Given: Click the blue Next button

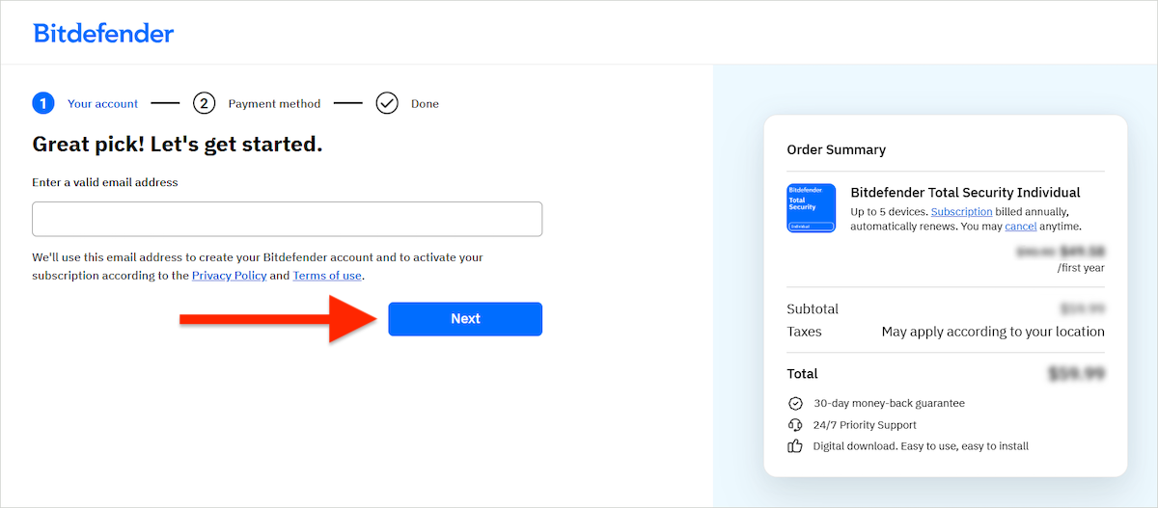Looking at the screenshot, I should 465,319.
